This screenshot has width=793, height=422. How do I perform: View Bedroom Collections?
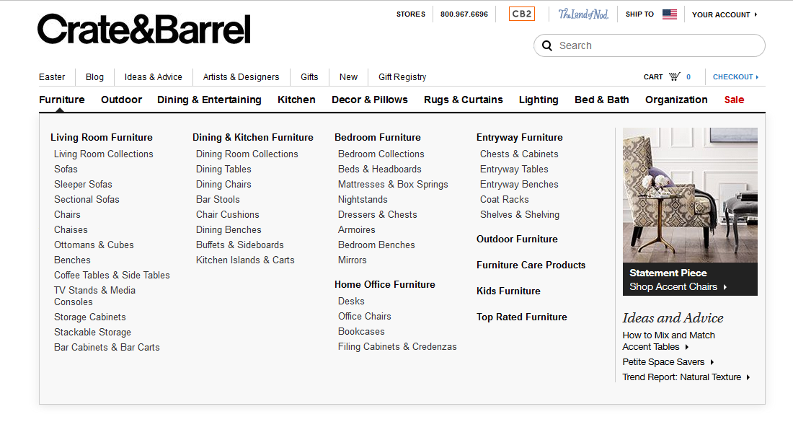pyautogui.click(x=381, y=154)
